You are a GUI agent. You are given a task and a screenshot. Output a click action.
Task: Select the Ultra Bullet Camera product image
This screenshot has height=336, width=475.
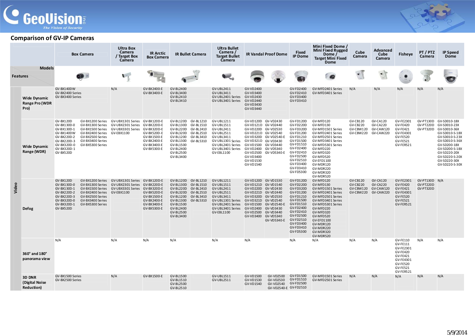click(228, 77)
